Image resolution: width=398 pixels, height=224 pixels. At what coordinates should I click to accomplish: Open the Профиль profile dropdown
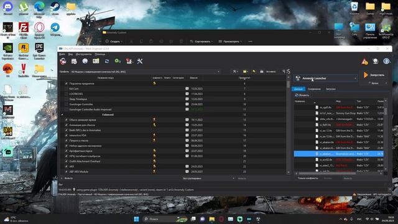pyautogui.click(x=145, y=72)
